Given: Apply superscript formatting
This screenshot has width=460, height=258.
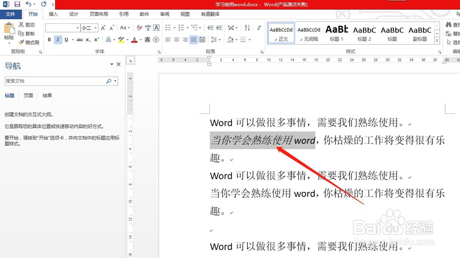Looking at the screenshot, I should pos(97,39).
